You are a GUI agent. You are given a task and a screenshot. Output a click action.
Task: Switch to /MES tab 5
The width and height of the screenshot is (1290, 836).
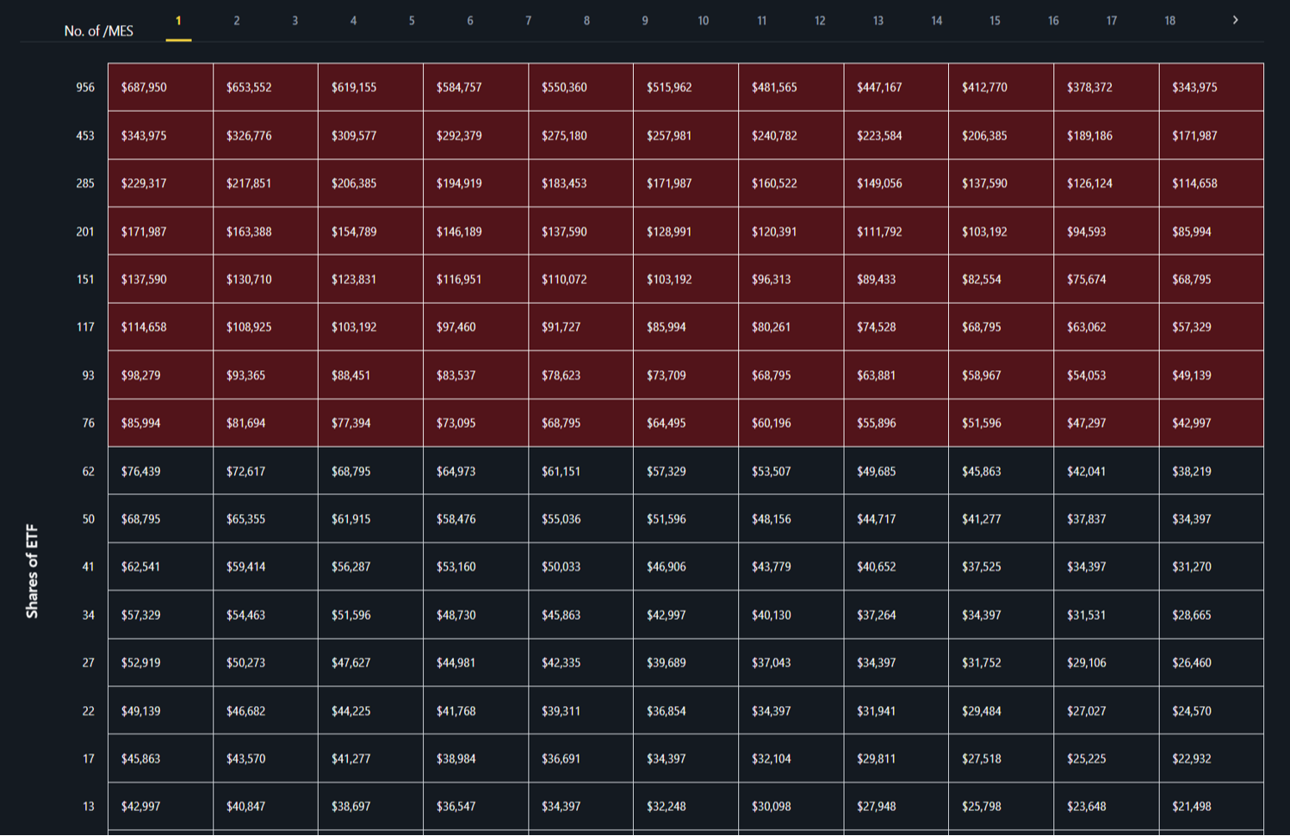pos(412,21)
